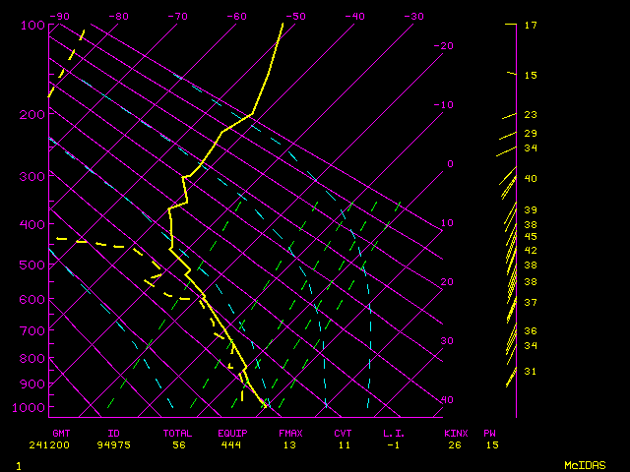Select the PW header label
Viewport: 630px width, 472px height.
490,433
